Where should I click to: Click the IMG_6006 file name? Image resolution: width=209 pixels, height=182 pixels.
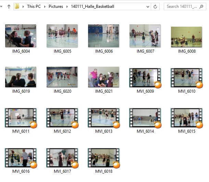point(104,51)
